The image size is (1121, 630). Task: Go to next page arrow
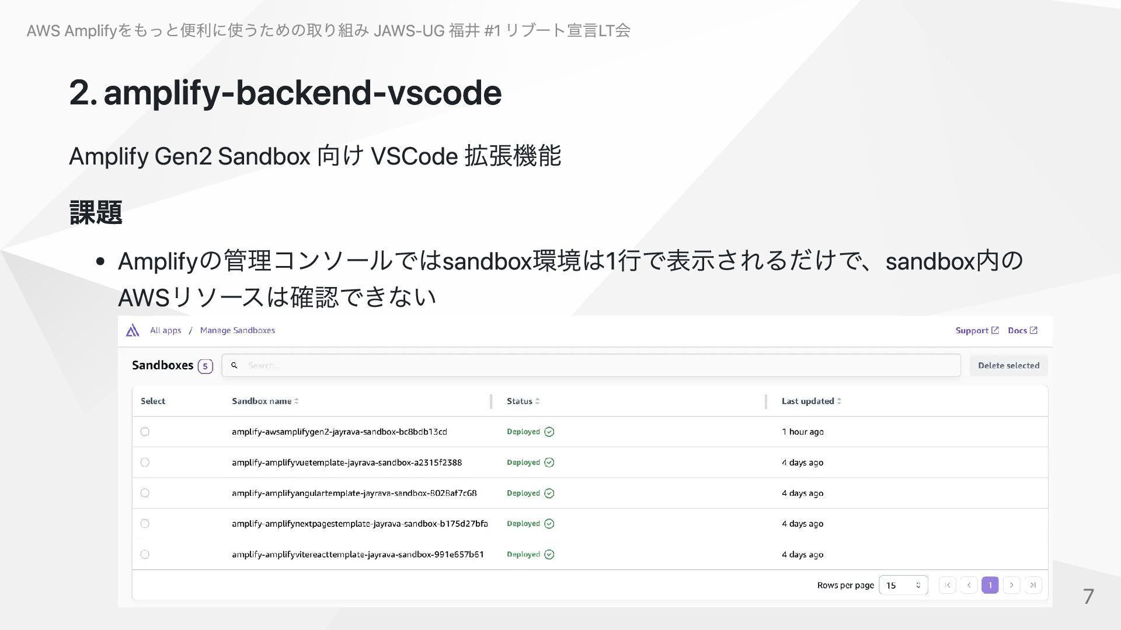click(1011, 585)
